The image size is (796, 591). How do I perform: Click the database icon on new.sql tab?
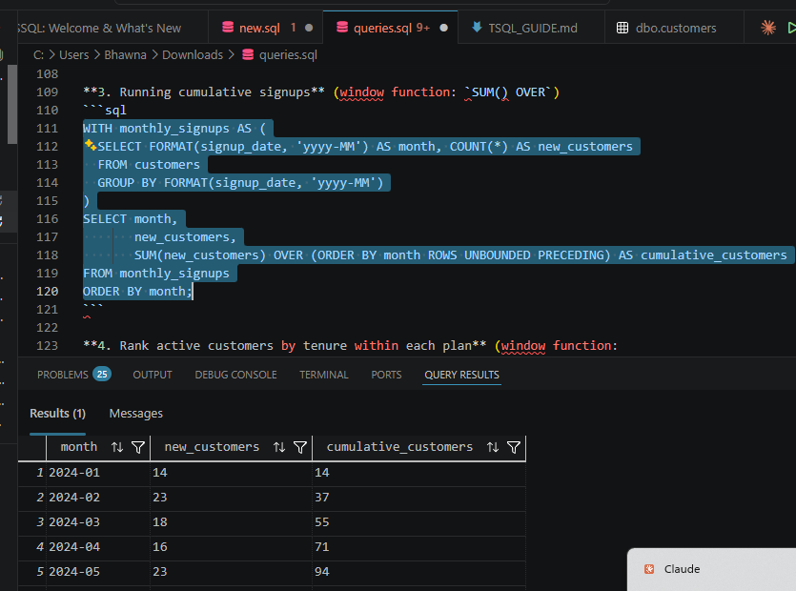click(x=228, y=28)
